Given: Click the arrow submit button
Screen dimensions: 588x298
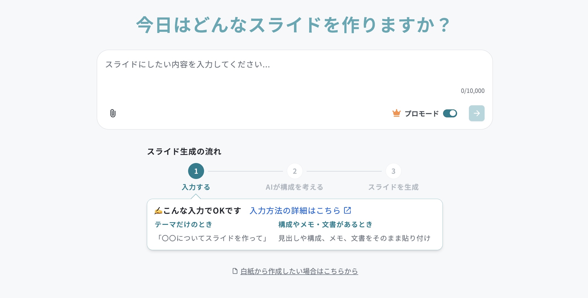Looking at the screenshot, I should 477,113.
